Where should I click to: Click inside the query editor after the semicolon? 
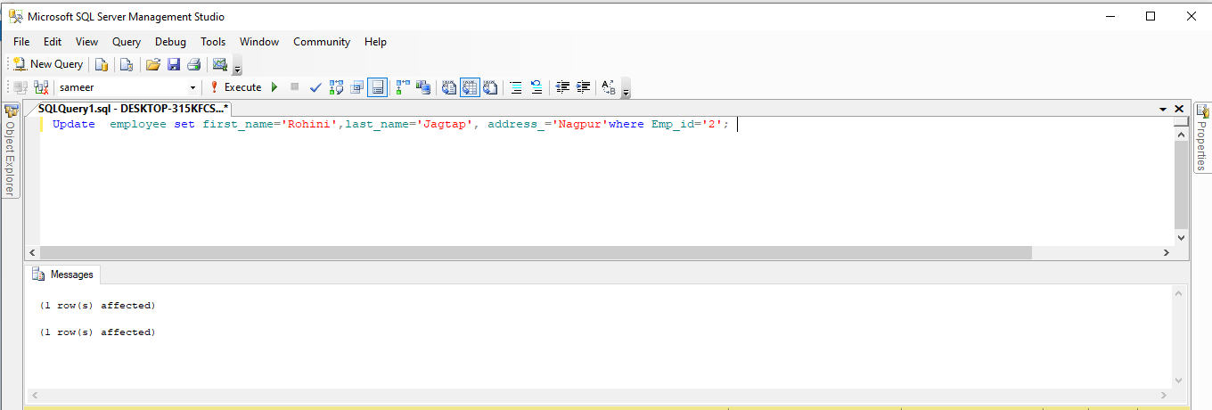tap(738, 125)
